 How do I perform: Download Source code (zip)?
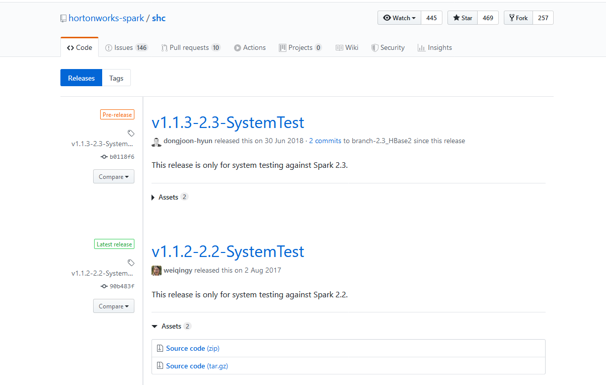click(x=193, y=348)
